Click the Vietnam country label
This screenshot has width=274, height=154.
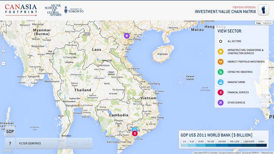(149, 98)
